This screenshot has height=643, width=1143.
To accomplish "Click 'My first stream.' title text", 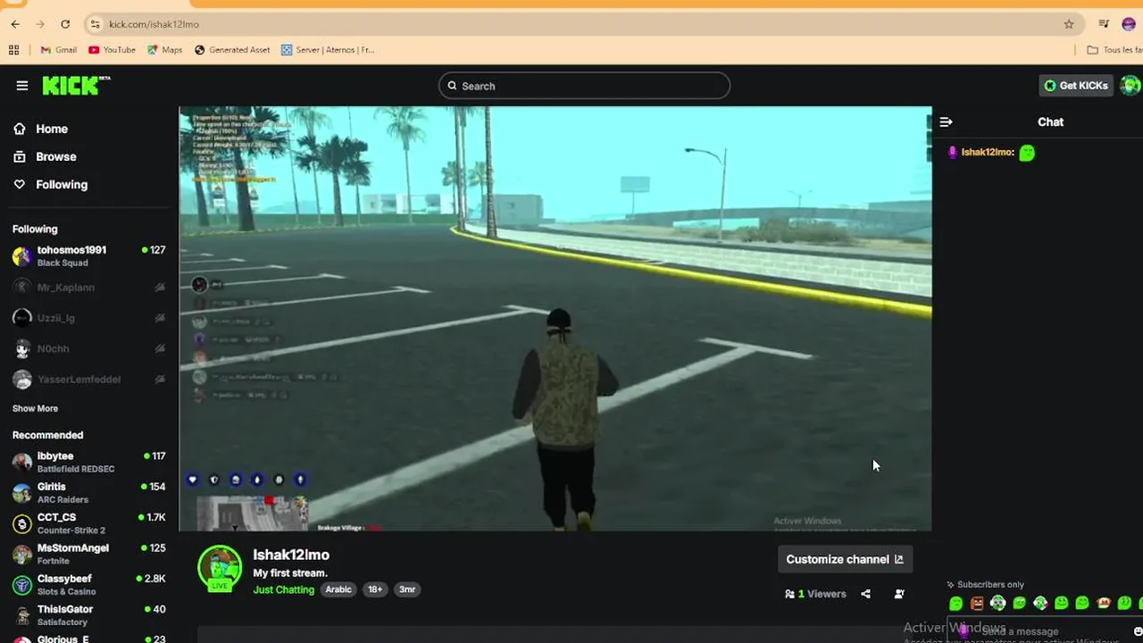I will 290,573.
